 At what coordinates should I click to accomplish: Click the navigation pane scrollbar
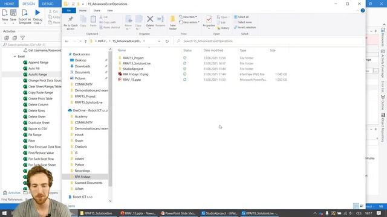point(110,118)
